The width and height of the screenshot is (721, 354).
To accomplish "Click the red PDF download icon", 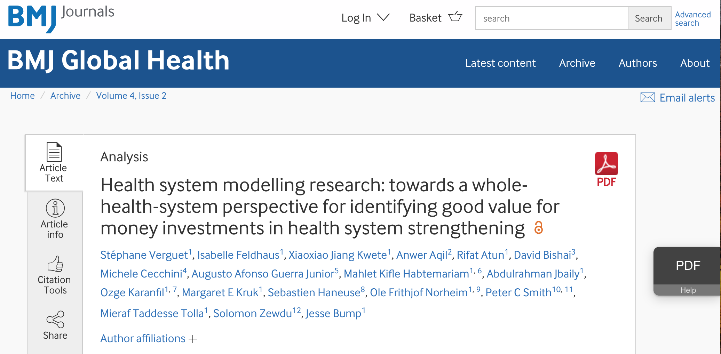I will tap(606, 164).
